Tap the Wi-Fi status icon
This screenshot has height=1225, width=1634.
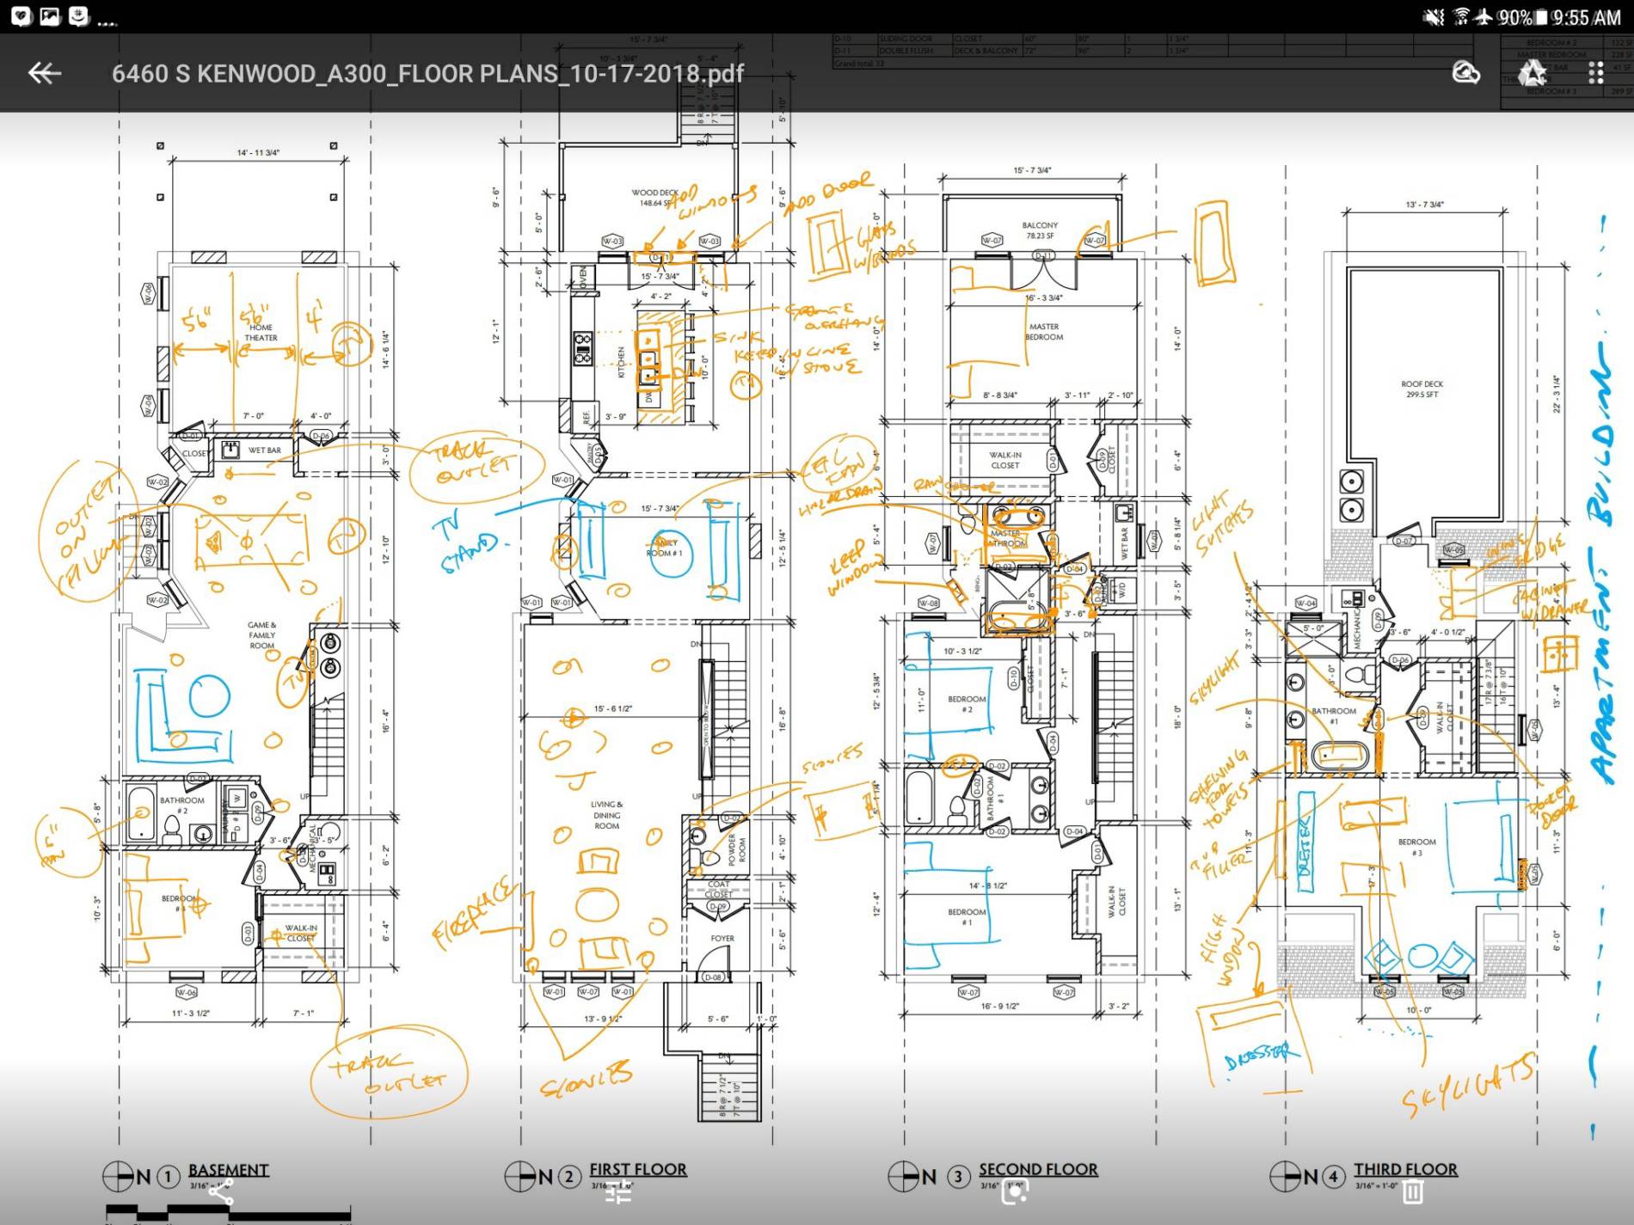pos(1460,17)
